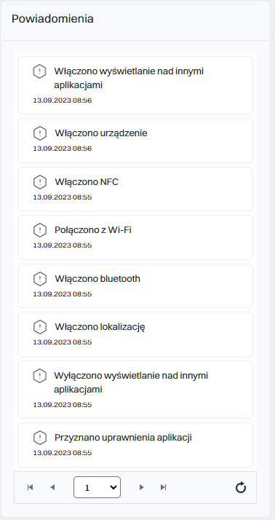The image size is (275, 520).
Task: Click the alert icon beside Włączono urządzenie
Action: click(x=40, y=133)
